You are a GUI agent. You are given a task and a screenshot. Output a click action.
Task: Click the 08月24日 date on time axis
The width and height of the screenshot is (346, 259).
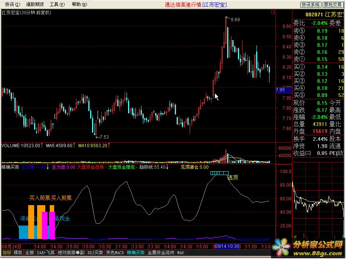[x=12, y=246]
